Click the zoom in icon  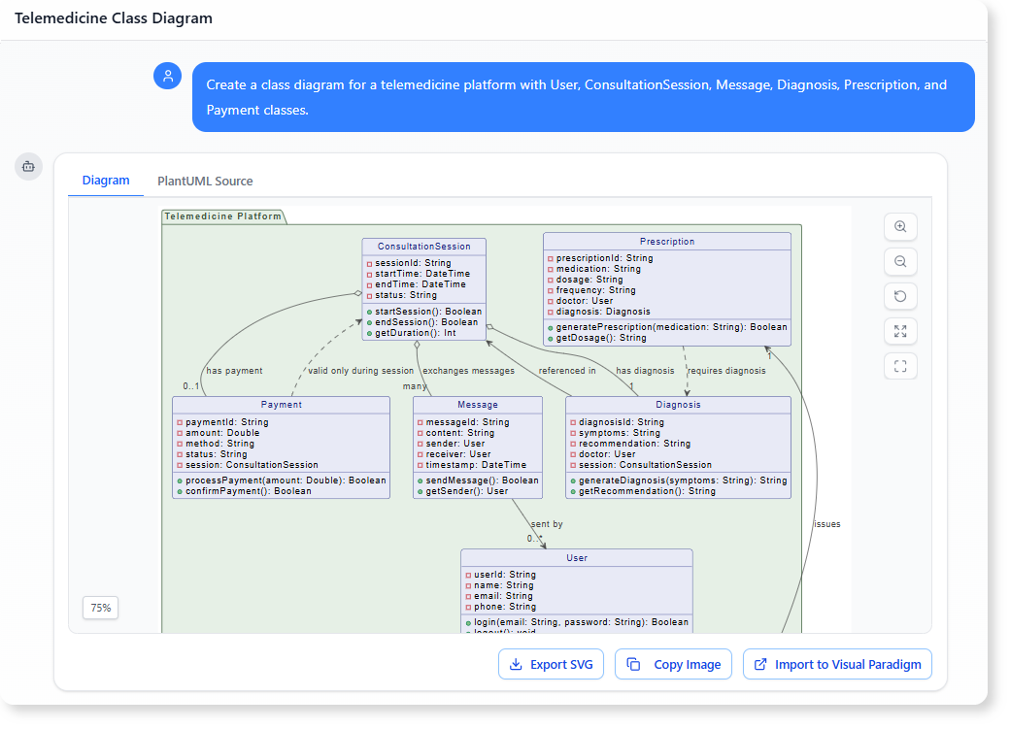click(900, 226)
